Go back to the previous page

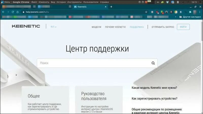[3, 12]
